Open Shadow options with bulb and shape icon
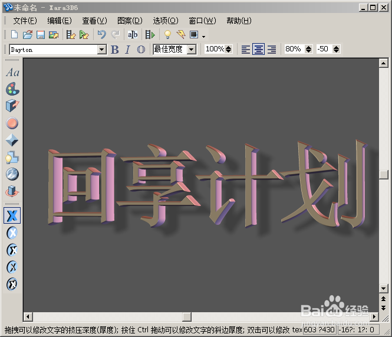Viewport: 392px width, 337px height. (x=12, y=157)
